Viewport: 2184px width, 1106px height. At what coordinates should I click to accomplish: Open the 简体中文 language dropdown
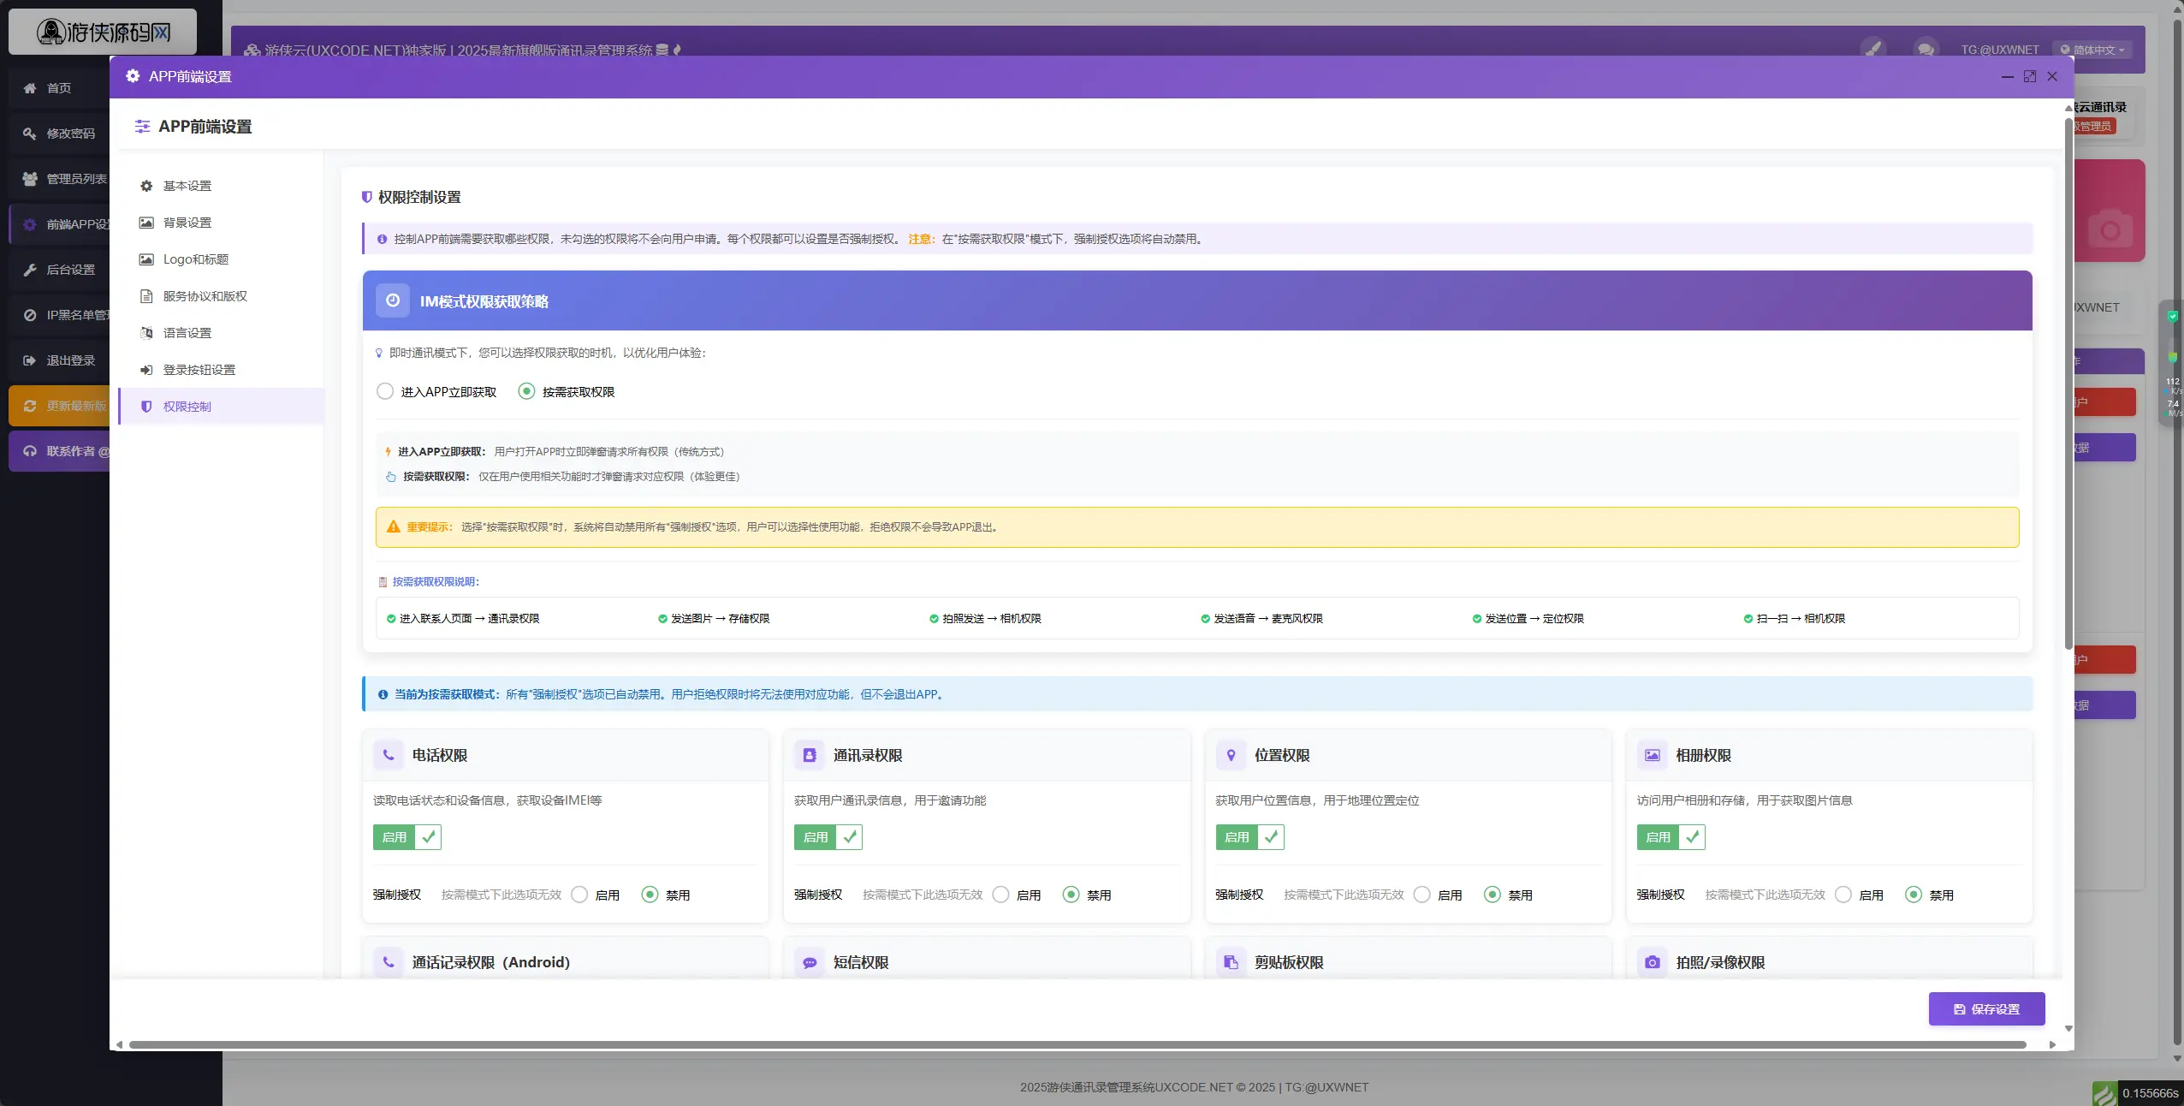[2092, 50]
